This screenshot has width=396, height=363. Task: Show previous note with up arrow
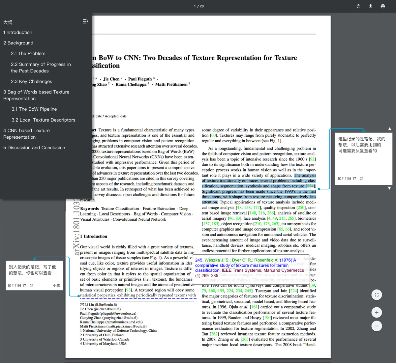[390, 129]
